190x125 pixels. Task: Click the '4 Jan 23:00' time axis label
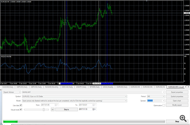(x=42, y=83)
